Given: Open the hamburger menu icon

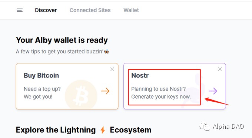Looking at the screenshot, I should 20,10.
